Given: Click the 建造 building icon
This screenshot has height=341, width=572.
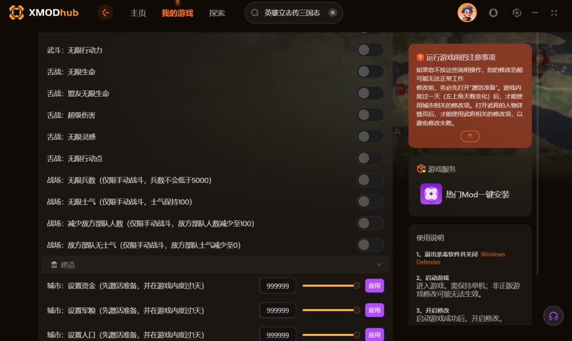Looking at the screenshot, I should (x=54, y=265).
